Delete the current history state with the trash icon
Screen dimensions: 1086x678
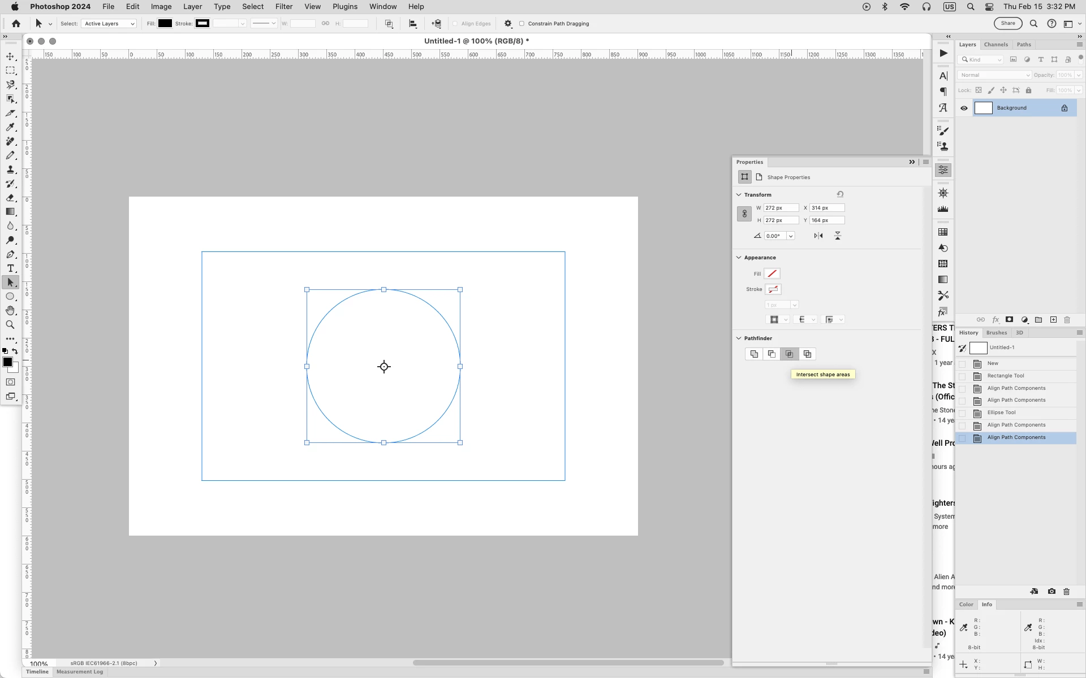click(x=1067, y=592)
